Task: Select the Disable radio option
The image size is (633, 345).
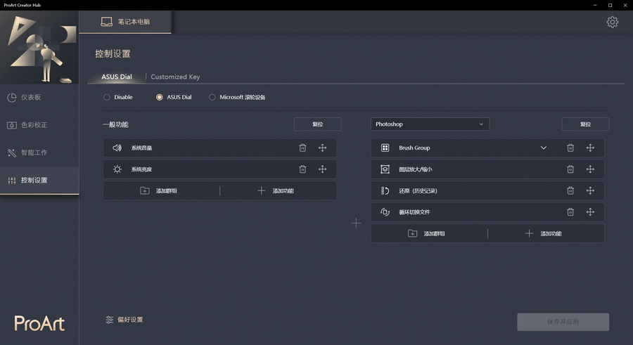Action: pos(107,97)
